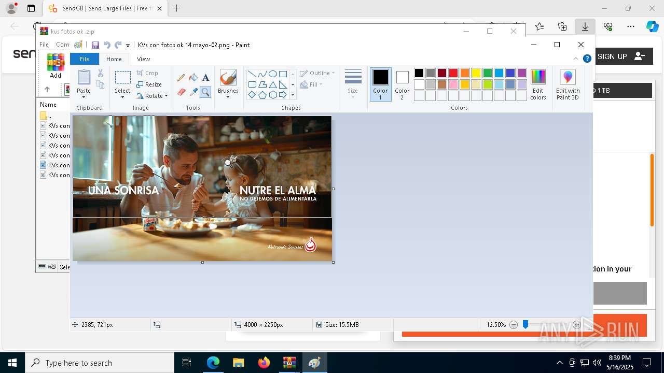
Task: Open new browser tab with plus
Action: tap(177, 8)
